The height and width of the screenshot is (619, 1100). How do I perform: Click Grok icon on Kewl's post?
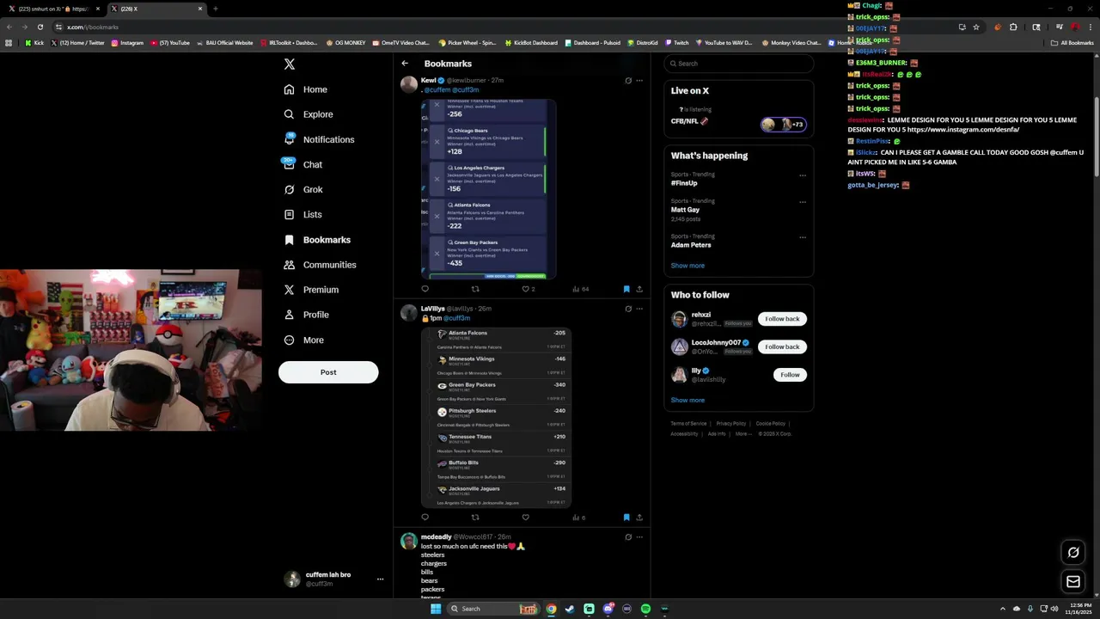(x=628, y=81)
